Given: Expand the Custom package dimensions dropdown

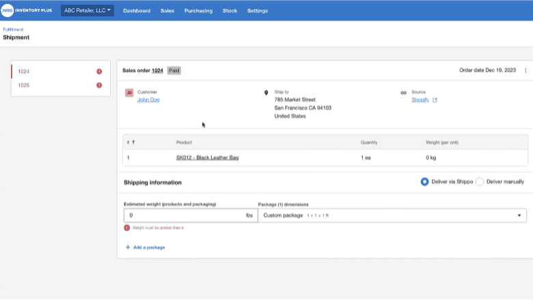Looking at the screenshot, I should [x=392, y=215].
